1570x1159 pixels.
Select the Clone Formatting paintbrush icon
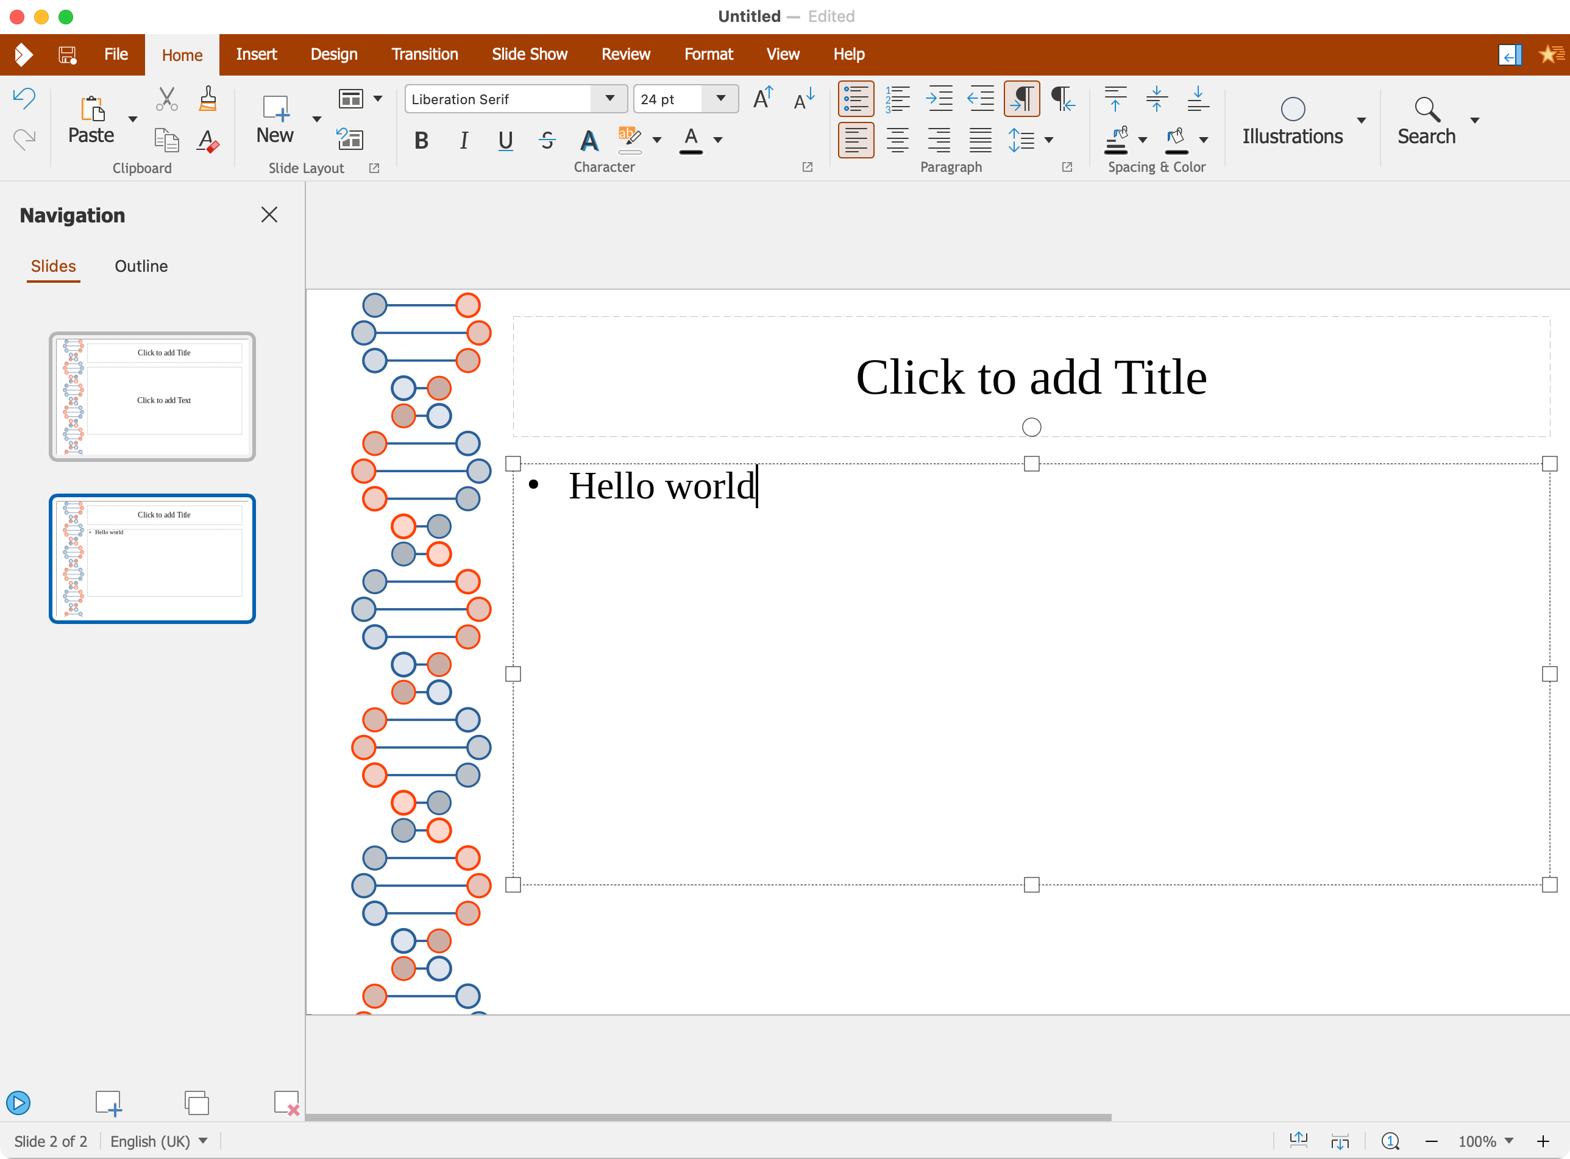(207, 98)
